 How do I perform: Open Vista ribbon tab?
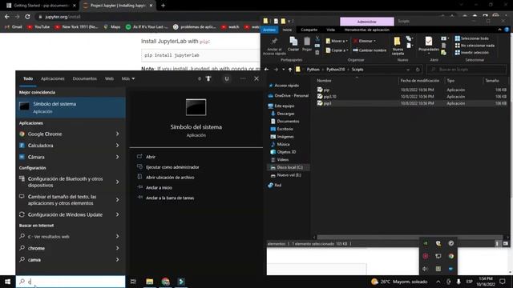tap(330, 30)
